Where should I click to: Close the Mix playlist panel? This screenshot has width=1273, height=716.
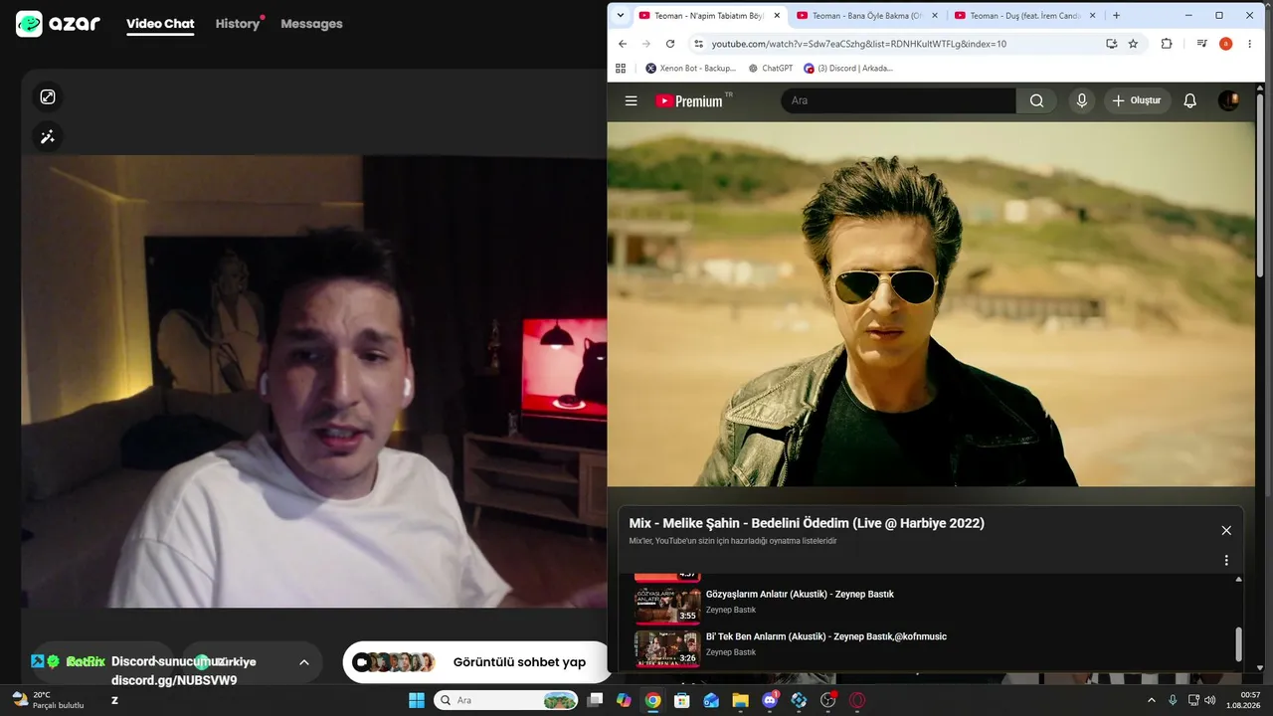pyautogui.click(x=1226, y=530)
